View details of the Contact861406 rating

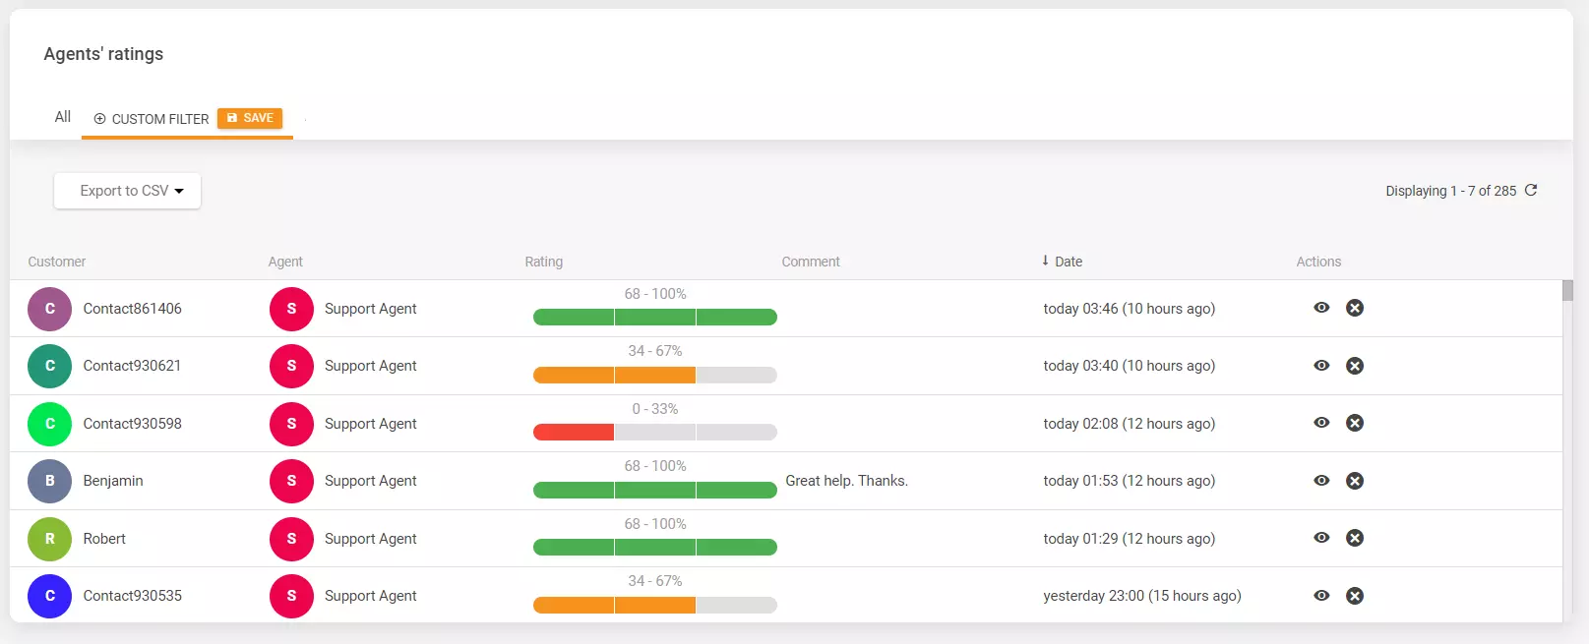tap(1321, 308)
